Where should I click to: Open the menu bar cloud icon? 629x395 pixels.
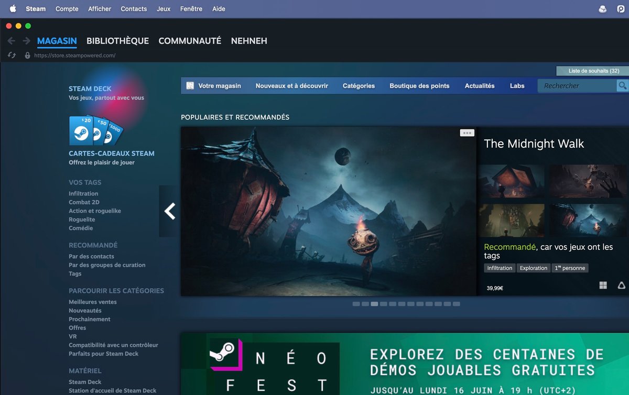pos(603,9)
